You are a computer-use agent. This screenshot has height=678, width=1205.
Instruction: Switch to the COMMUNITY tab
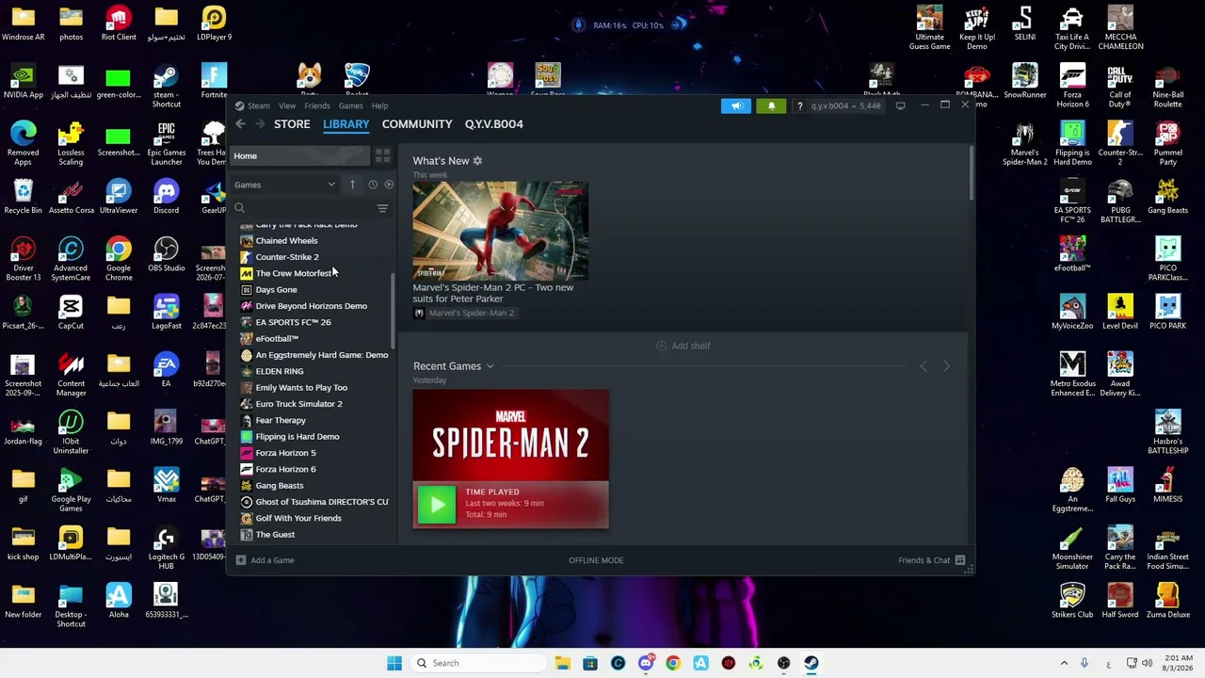pyautogui.click(x=417, y=124)
